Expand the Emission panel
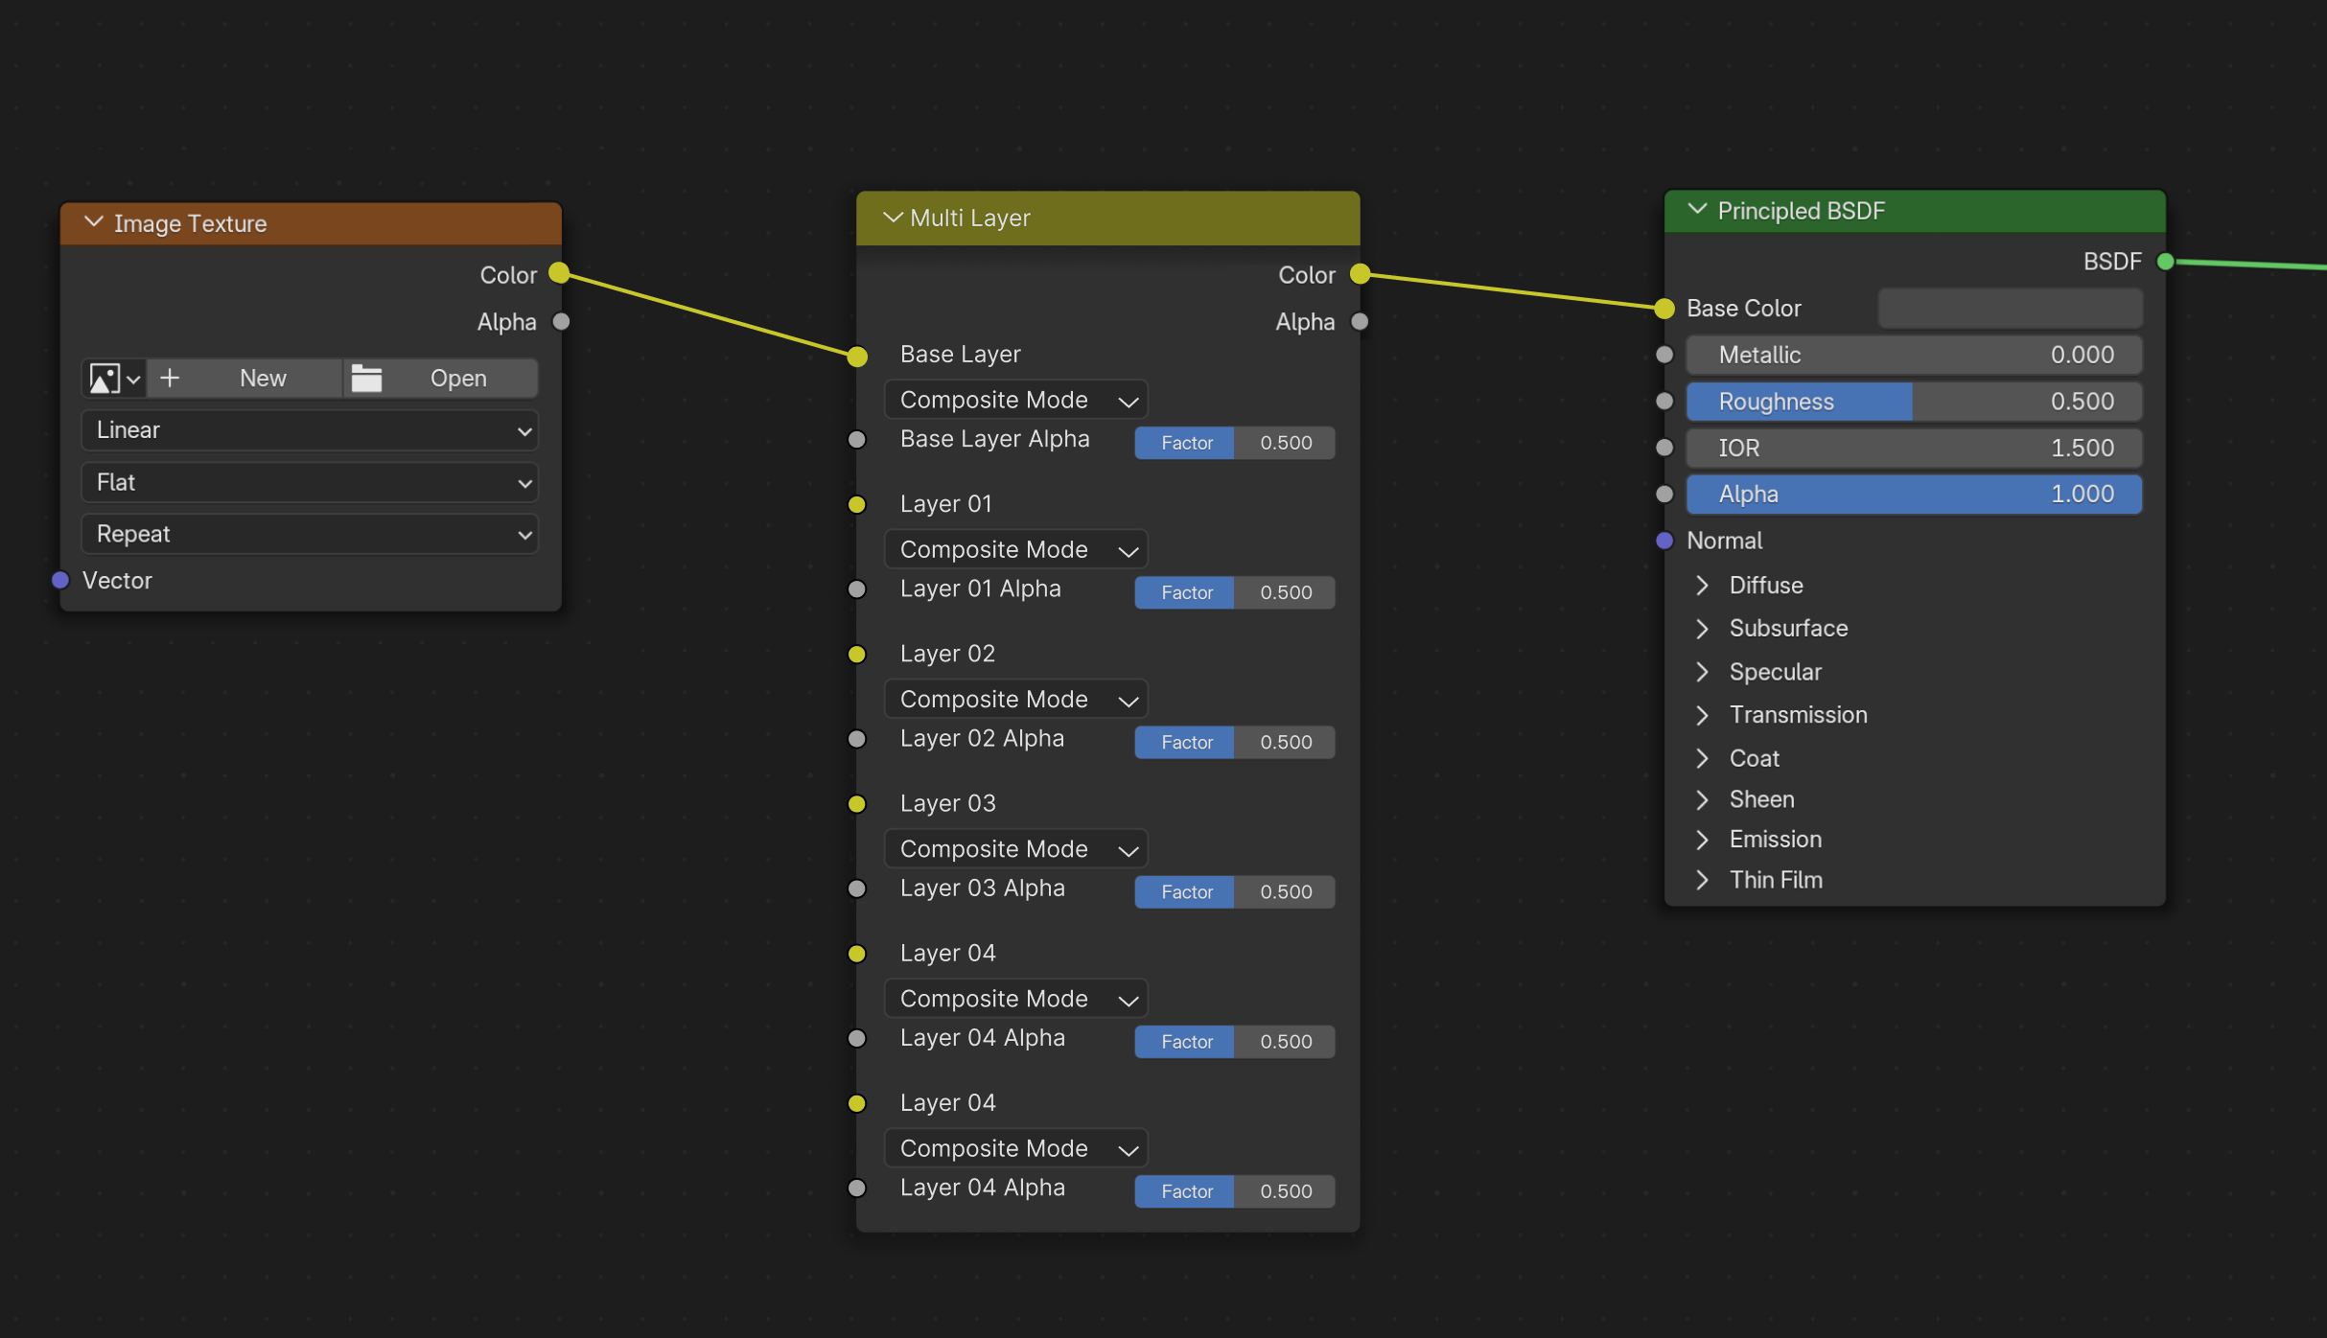2327x1338 pixels. click(x=1702, y=840)
